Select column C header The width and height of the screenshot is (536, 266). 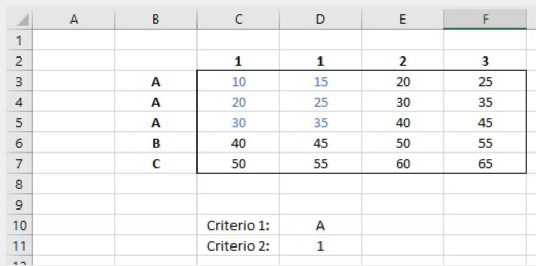point(238,20)
